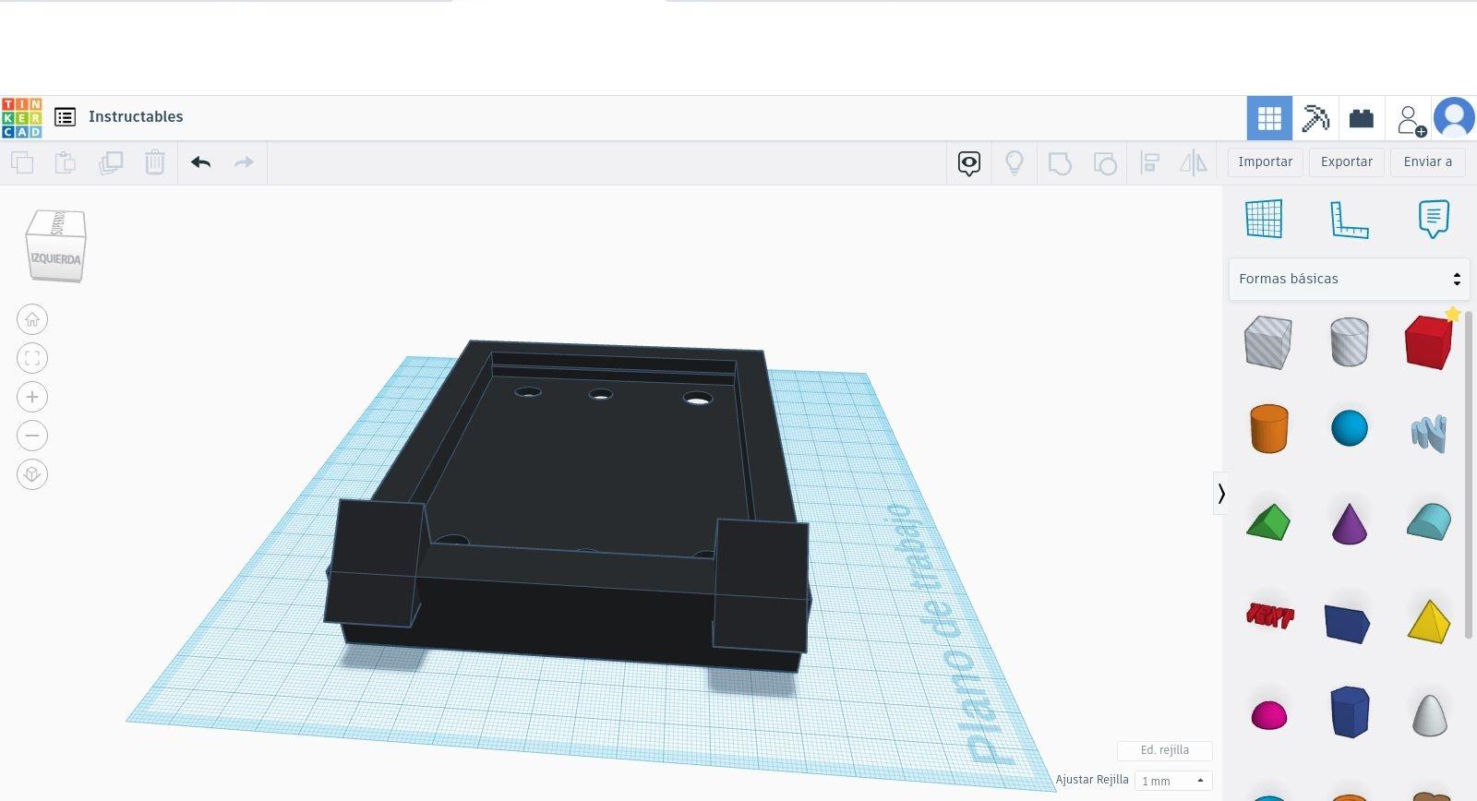
Task: Invite a collaborator with add-person icon
Action: [x=1411, y=120]
